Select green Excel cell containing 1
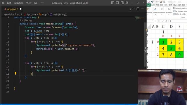Viewport: 187px width, 105px height. (163, 42)
